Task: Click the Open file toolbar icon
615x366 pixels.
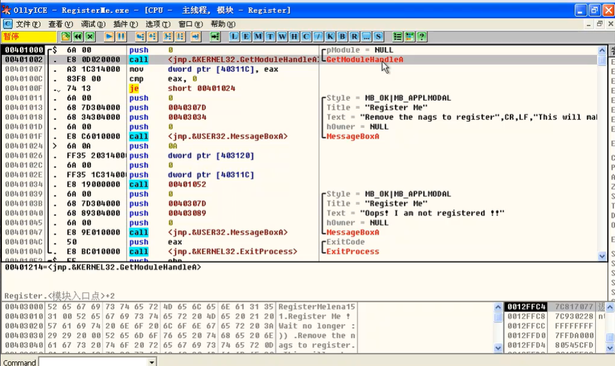Action: pyautogui.click(x=65, y=37)
